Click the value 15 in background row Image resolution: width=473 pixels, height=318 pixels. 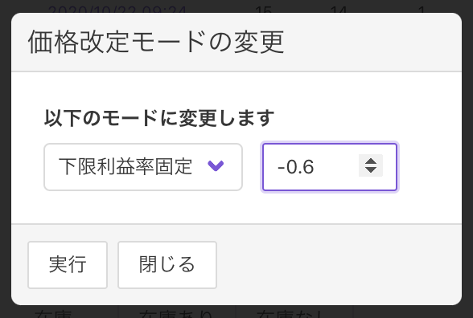264,10
